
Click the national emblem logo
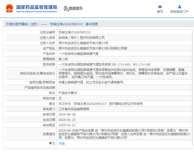point(9,8)
